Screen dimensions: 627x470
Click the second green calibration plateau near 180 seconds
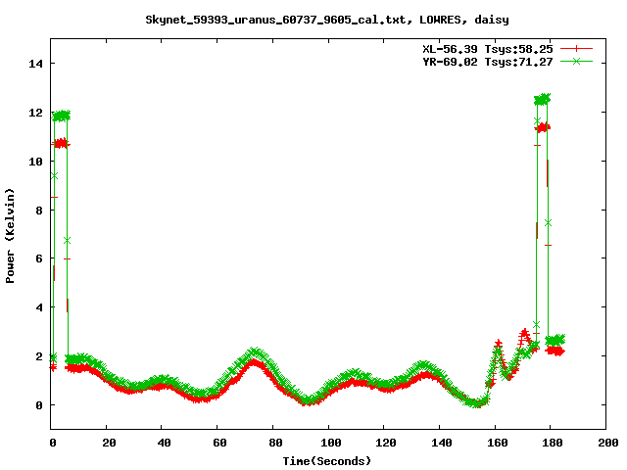pyautogui.click(x=542, y=99)
